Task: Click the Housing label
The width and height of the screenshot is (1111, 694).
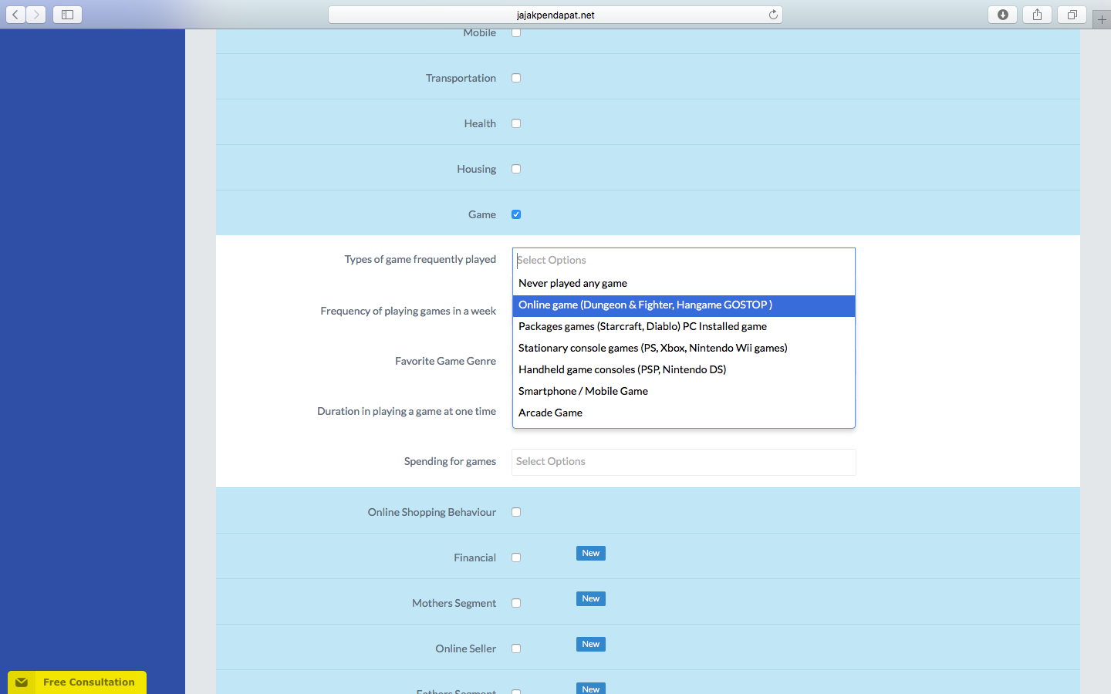Action: click(476, 170)
